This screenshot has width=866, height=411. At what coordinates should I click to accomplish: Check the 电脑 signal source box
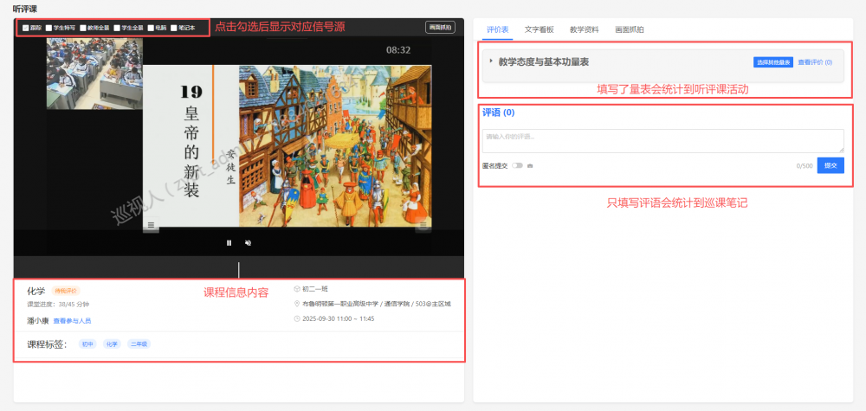tap(151, 28)
